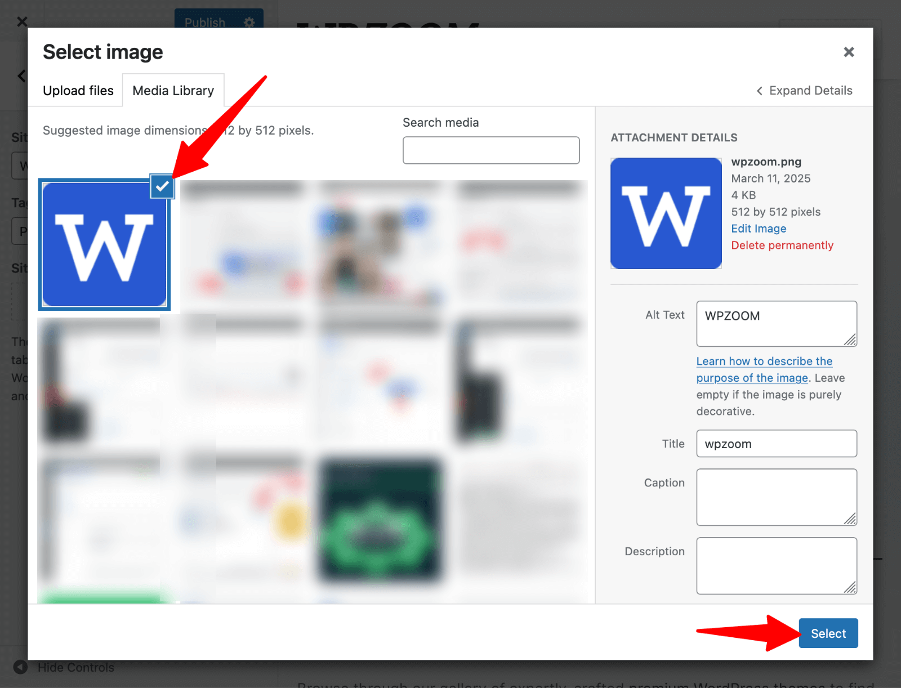Open the Publish settings gear icon
The width and height of the screenshot is (901, 688).
249,22
